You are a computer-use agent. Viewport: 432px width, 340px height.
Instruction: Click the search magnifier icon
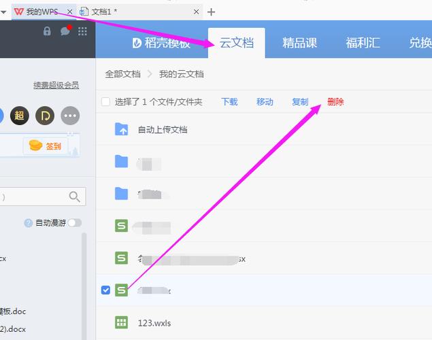tap(74, 197)
